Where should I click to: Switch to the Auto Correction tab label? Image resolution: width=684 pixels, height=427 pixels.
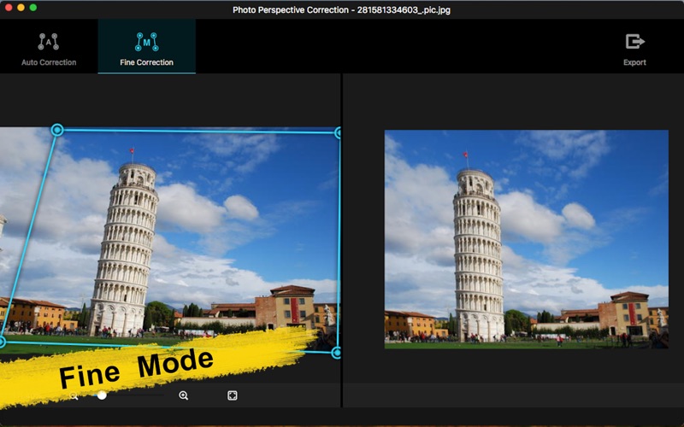click(x=49, y=62)
